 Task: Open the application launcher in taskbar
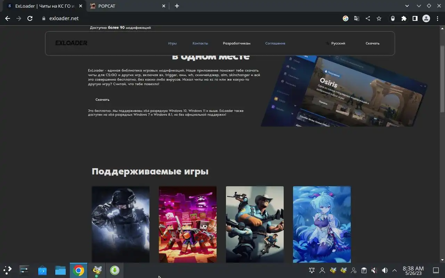(x=8, y=270)
